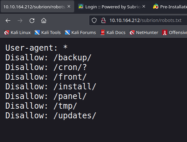Close the Login Subrion tab

pos(144,6)
